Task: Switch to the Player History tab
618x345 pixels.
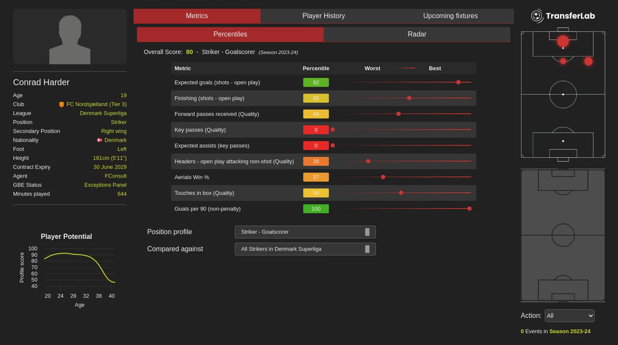Action: pos(323,16)
